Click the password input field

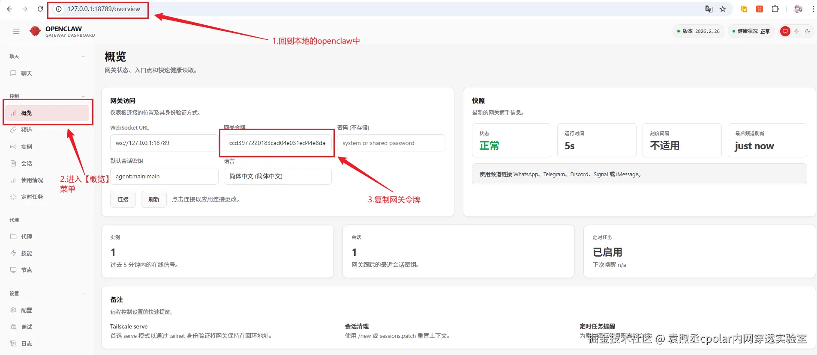coord(391,143)
